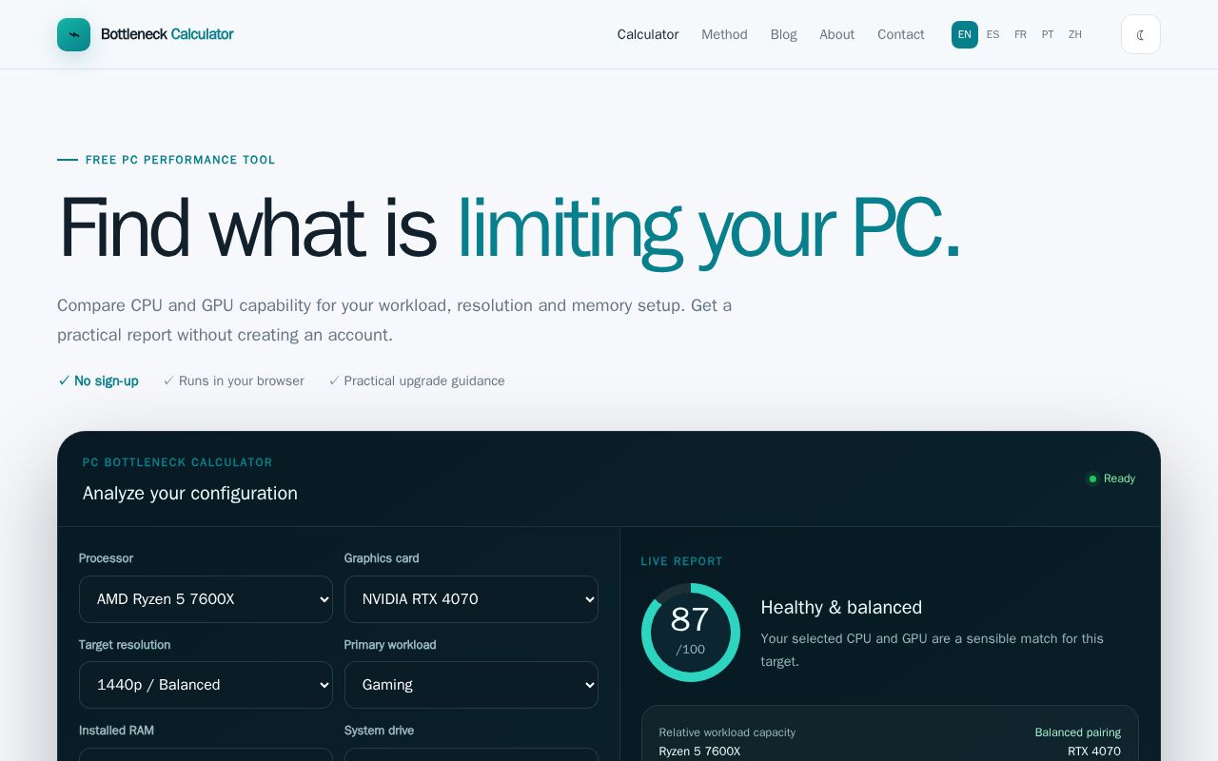The height and width of the screenshot is (761, 1218).
Task: Click the "Ryzen 5 7600X" capacity label
Action: coord(699,751)
